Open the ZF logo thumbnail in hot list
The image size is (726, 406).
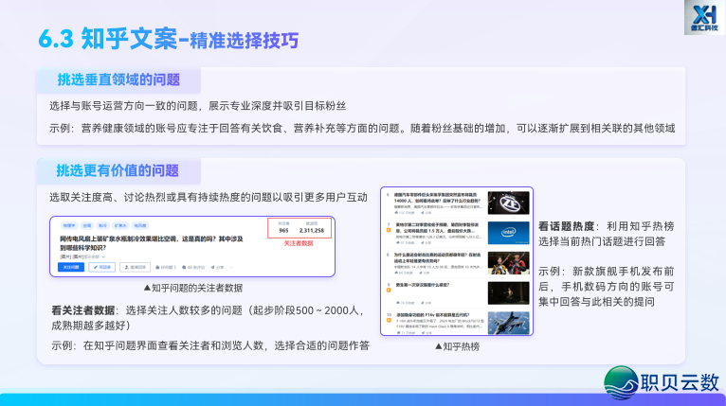point(508,203)
